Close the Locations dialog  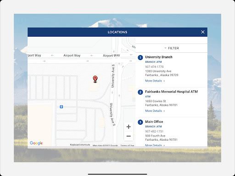(x=203, y=32)
